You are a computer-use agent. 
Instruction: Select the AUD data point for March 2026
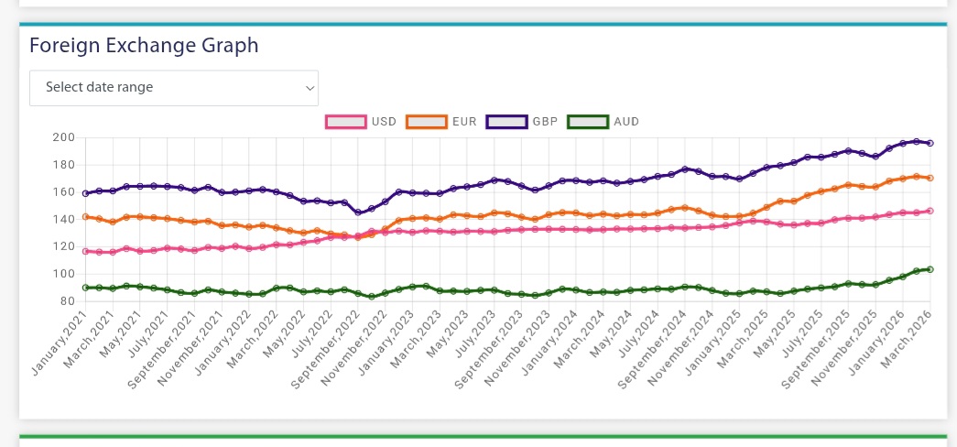click(930, 269)
